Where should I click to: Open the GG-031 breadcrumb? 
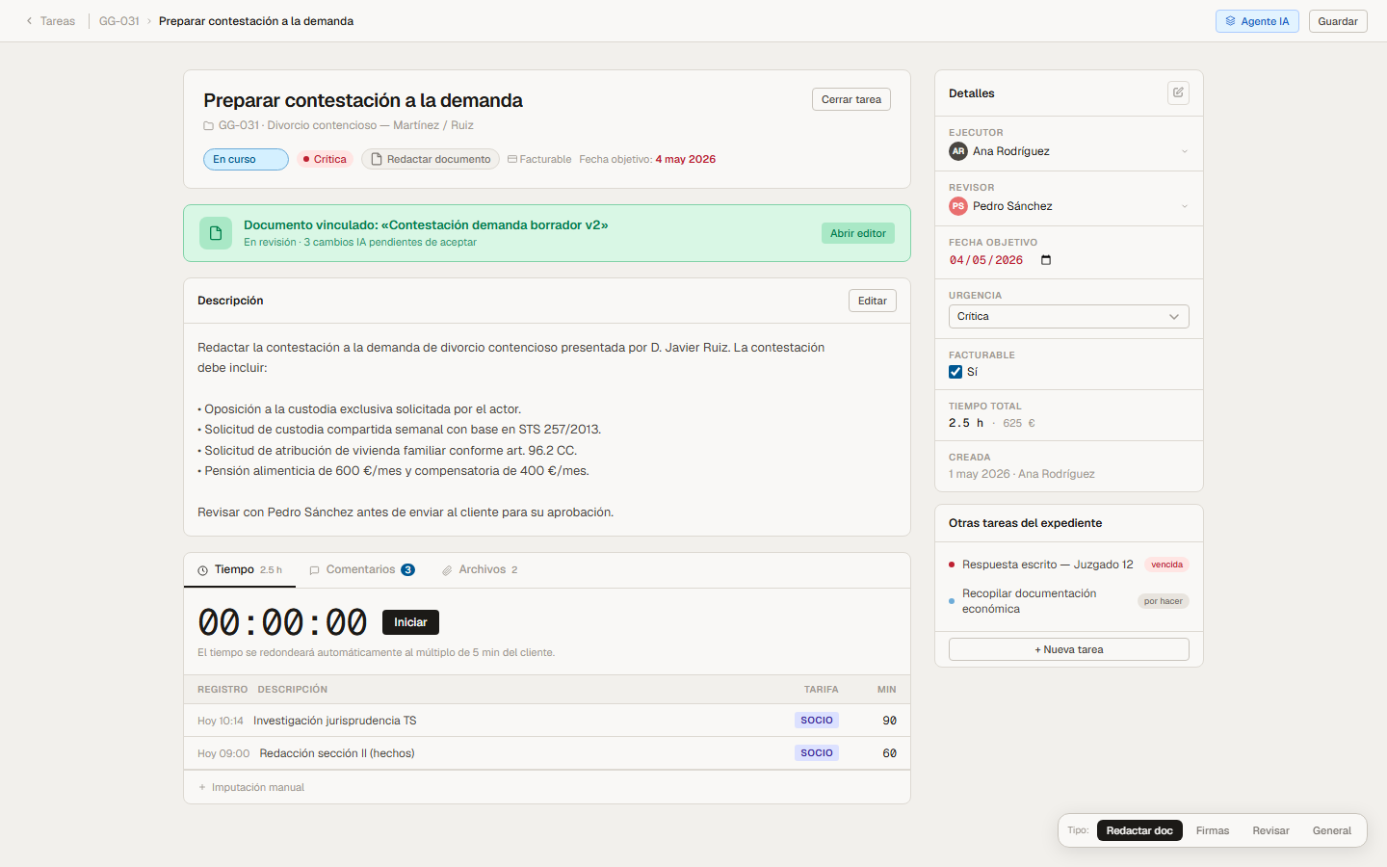tap(119, 21)
